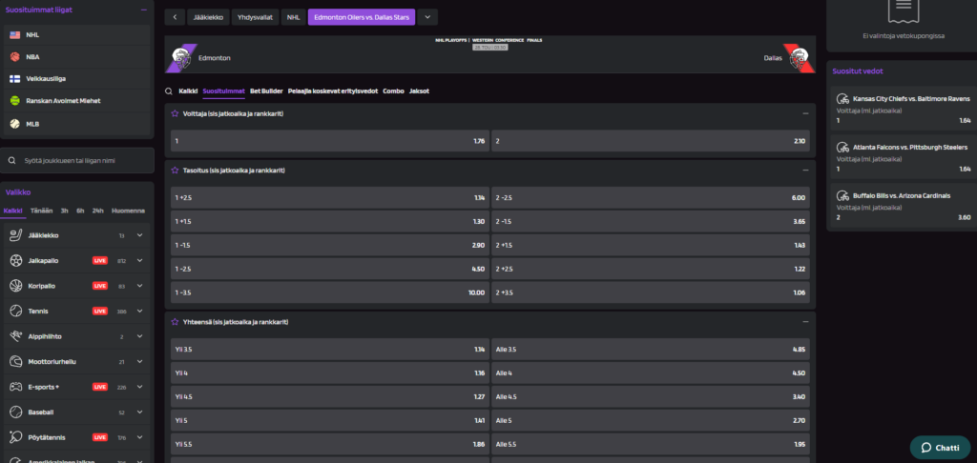Focus the team or league search field
Screen dimensions: 977x463
(77, 161)
